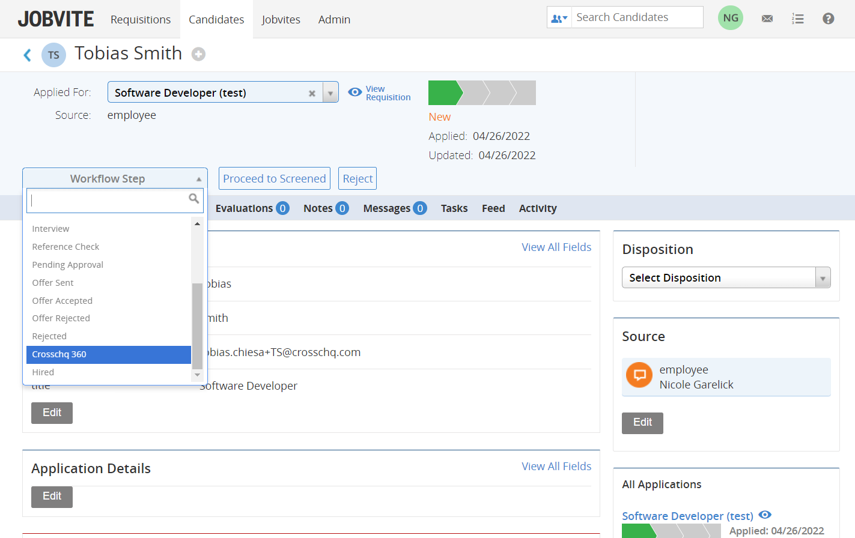Open the envelope messages icon in the header
This screenshot has height=538, width=855.
click(x=767, y=19)
